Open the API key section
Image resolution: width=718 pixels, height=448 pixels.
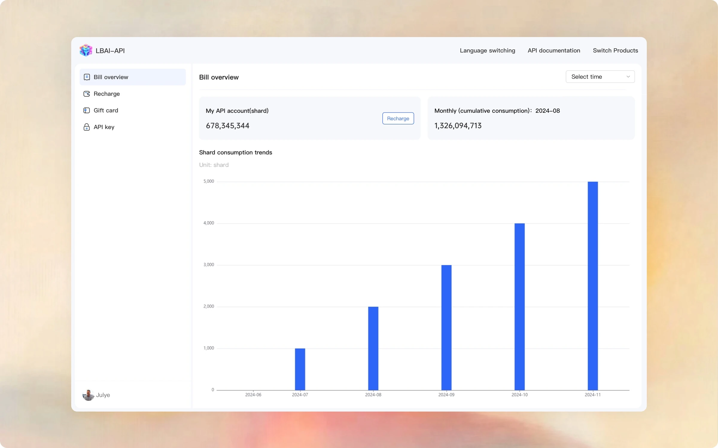[104, 127]
